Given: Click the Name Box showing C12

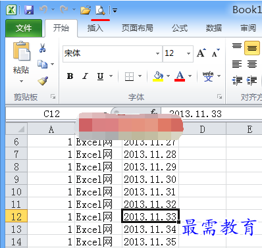Looking at the screenshot, I should point(51,114).
